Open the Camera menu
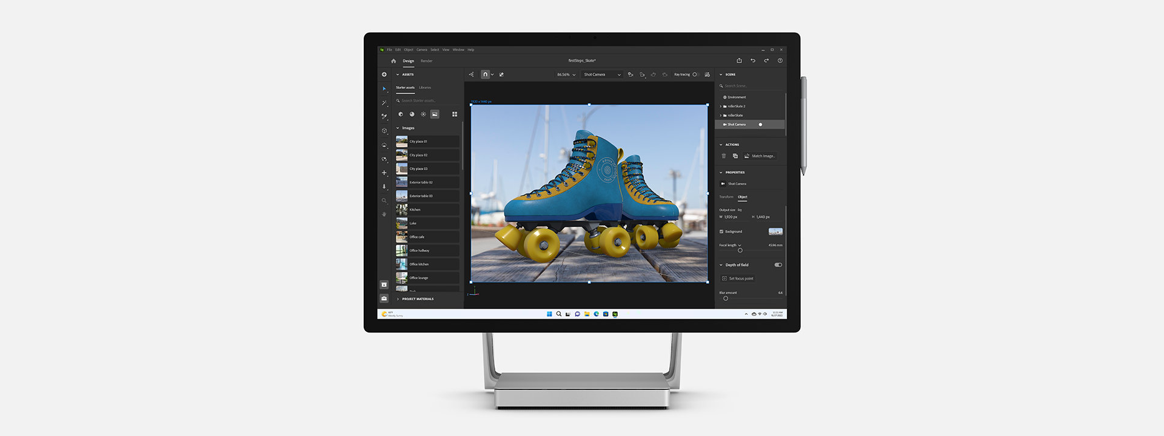This screenshot has width=1164, height=436. click(421, 50)
